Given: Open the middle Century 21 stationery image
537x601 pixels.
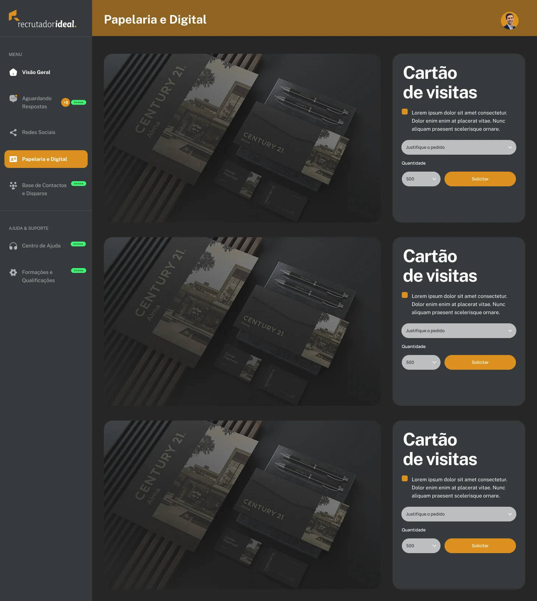Looking at the screenshot, I should 242,321.
